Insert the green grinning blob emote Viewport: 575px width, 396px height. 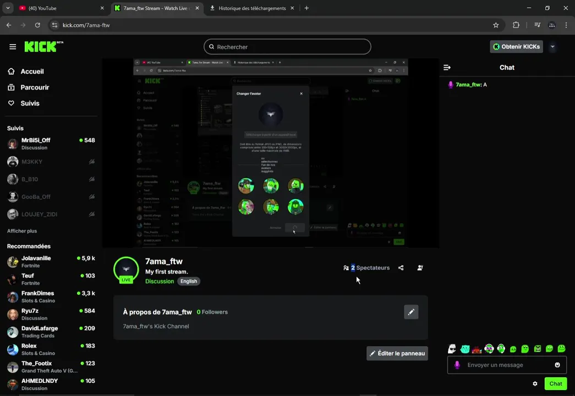point(561,349)
